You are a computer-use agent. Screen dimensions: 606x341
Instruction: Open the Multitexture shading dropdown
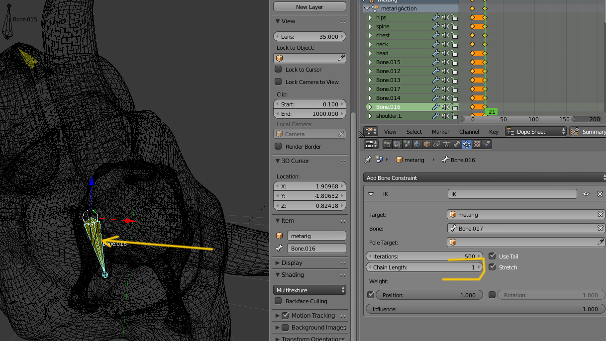(309, 290)
